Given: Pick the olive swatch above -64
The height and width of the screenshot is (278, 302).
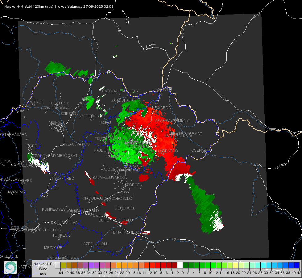Looking at the screenshot, I should (x=63, y=265).
